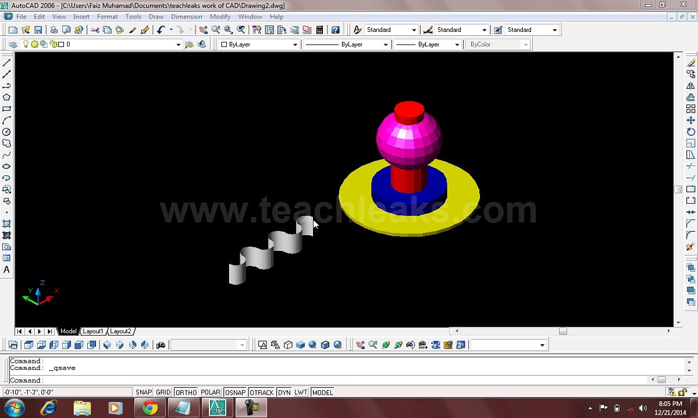Open the dimension style Standard dropdown
698x418 pixels.
[x=484, y=30]
